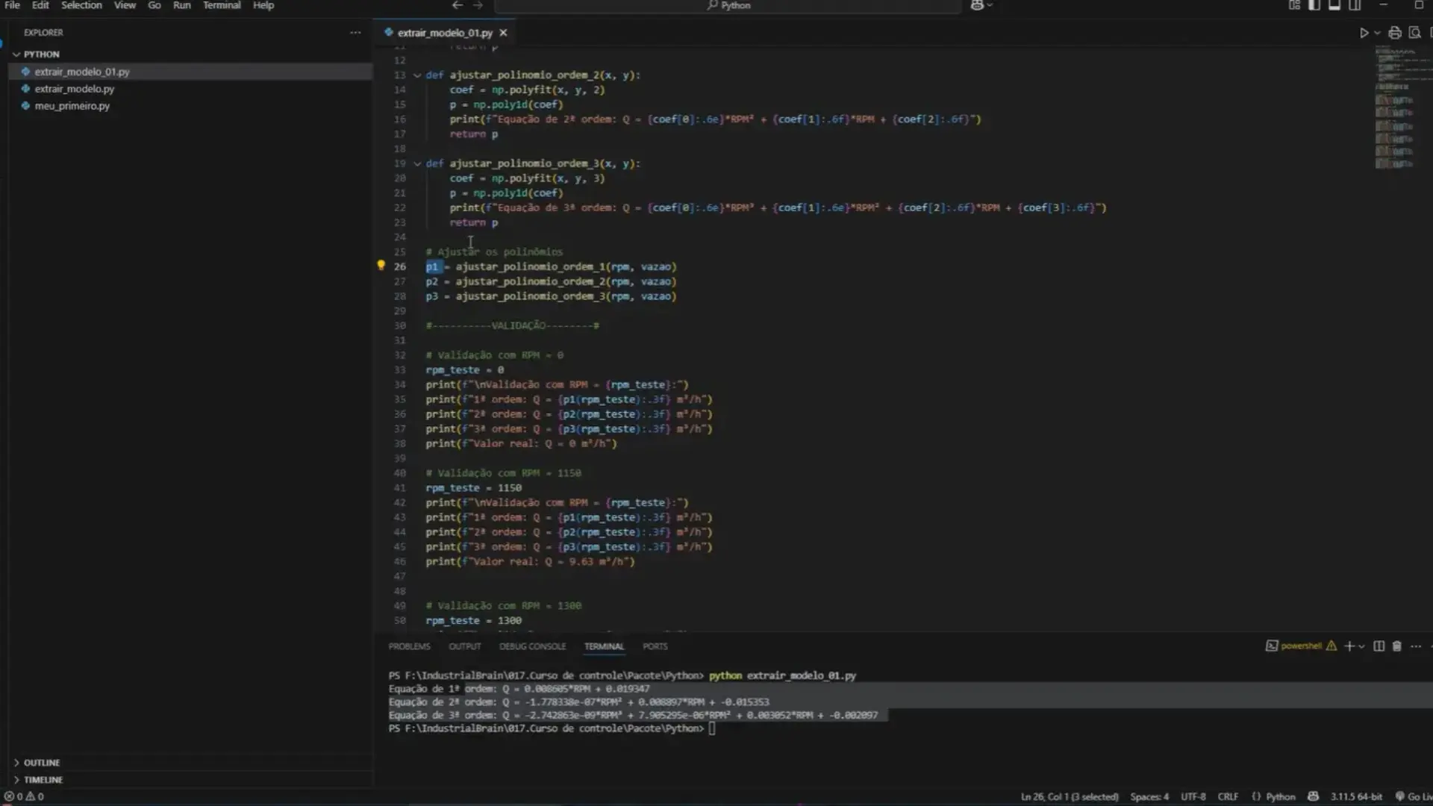The height and width of the screenshot is (806, 1433).
Task: Click Ln 26, Col 1 status entry
Action: pos(1069,797)
